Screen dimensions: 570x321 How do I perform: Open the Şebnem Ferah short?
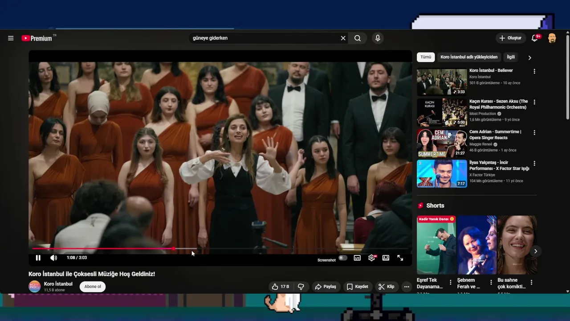point(476,245)
